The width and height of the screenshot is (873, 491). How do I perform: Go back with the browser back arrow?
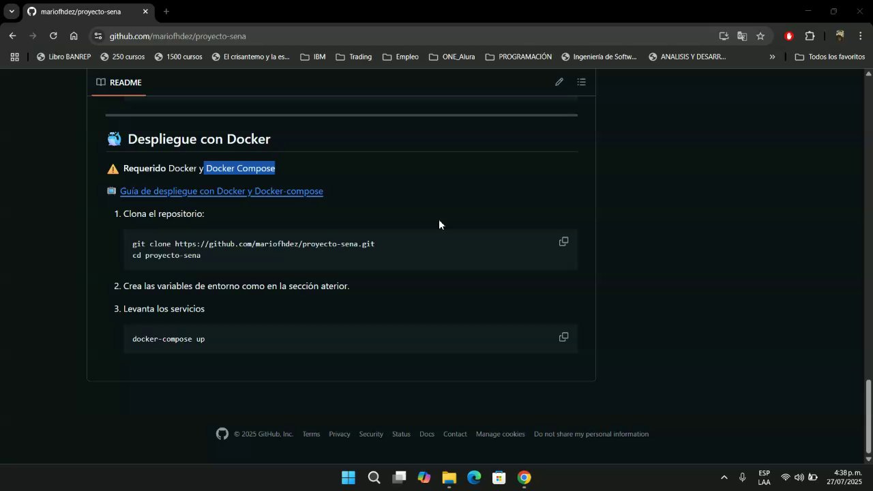[12, 36]
